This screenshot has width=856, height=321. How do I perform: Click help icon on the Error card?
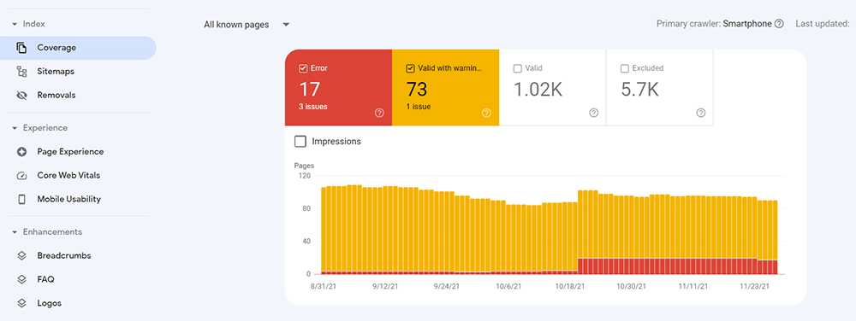point(379,114)
